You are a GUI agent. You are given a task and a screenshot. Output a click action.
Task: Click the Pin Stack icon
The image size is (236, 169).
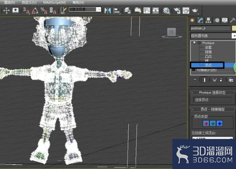[194, 80]
